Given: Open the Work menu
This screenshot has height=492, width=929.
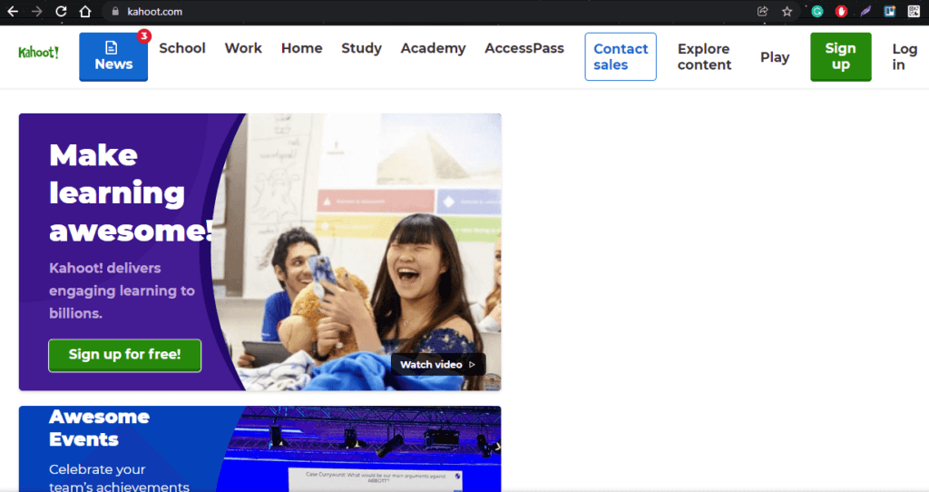Looking at the screenshot, I should tap(243, 48).
